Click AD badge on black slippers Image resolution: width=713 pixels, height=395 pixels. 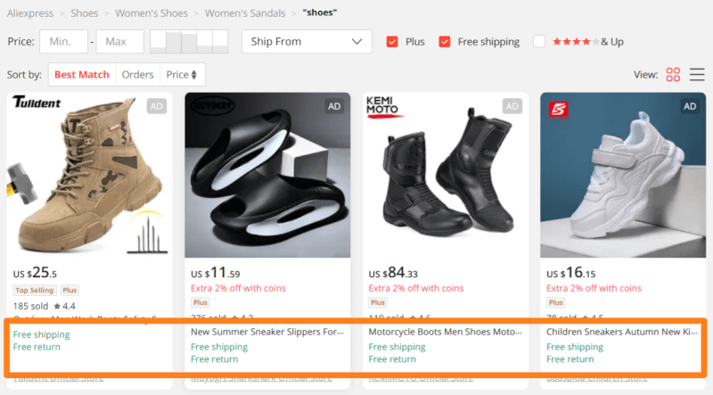pos(334,106)
